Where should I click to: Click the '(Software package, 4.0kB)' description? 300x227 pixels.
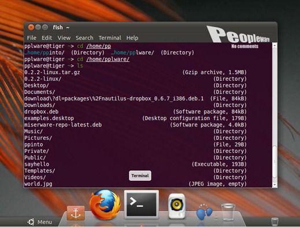(208, 125)
